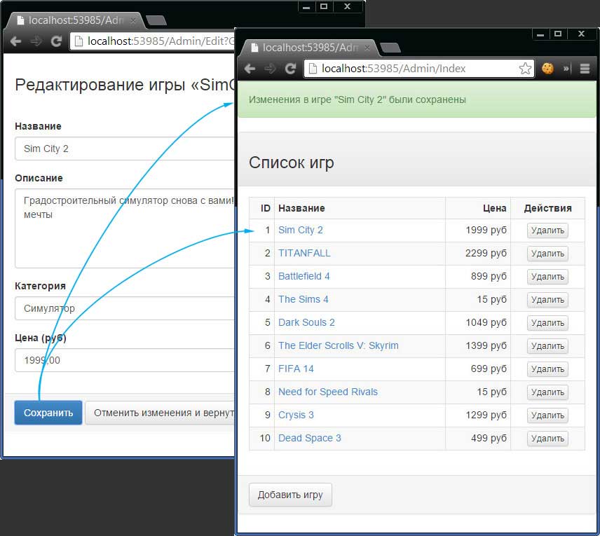Click the 2299 руб price cell

[478, 253]
